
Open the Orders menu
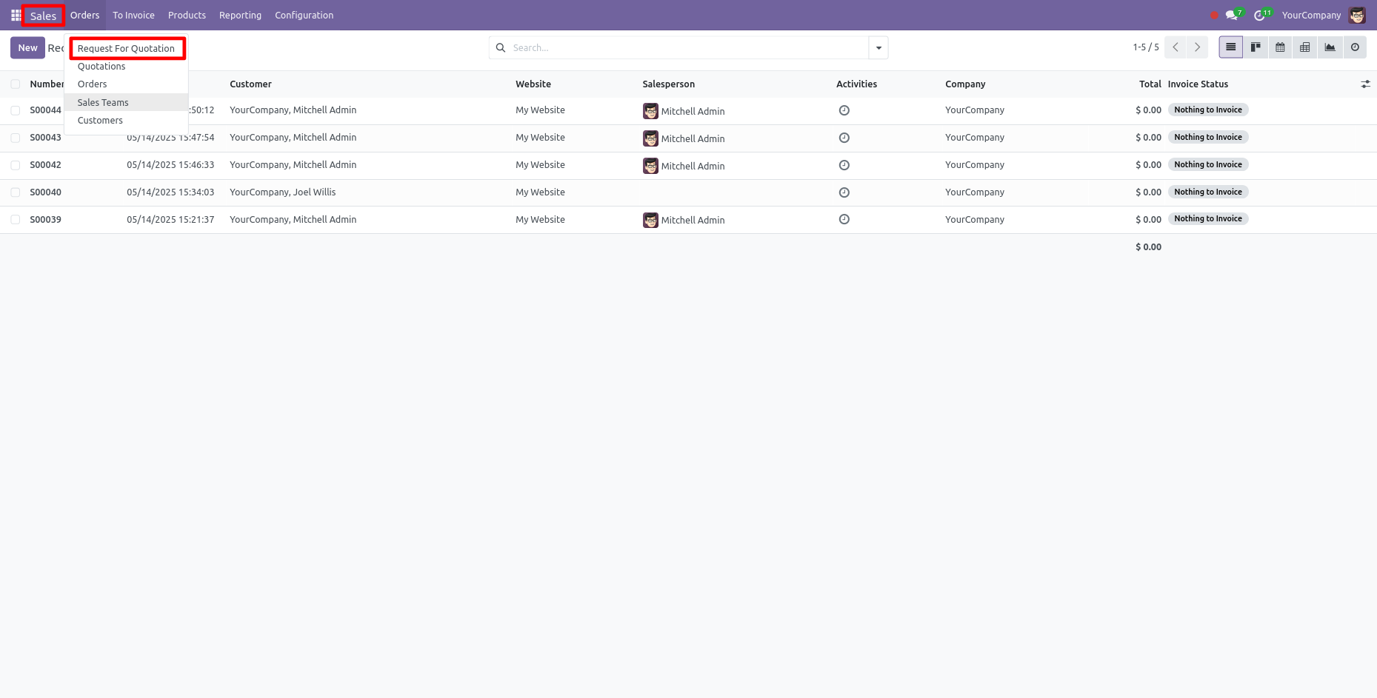(84, 15)
